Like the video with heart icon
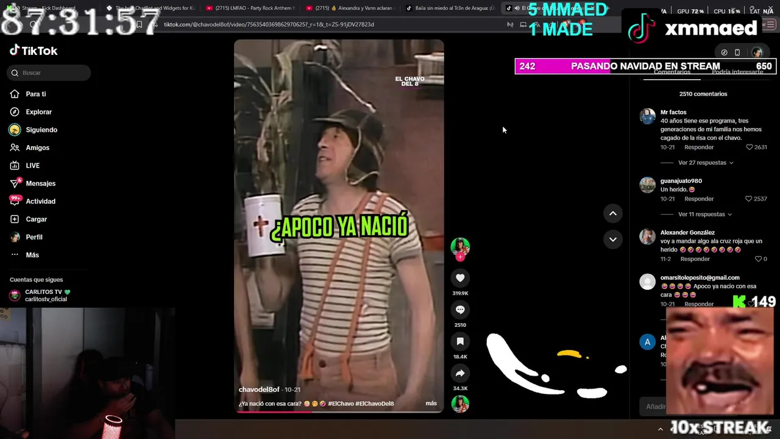780x439 pixels. pos(460,278)
